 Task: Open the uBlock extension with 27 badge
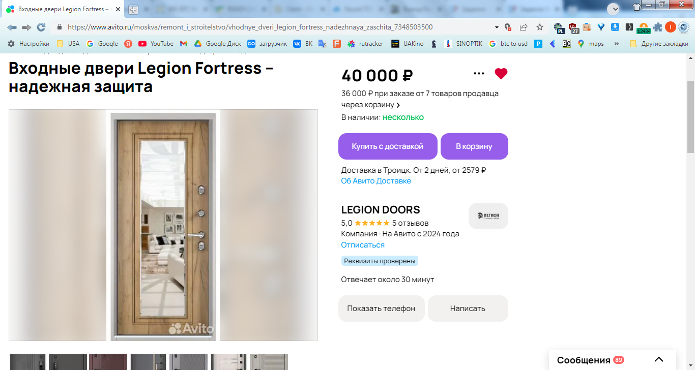point(573,27)
